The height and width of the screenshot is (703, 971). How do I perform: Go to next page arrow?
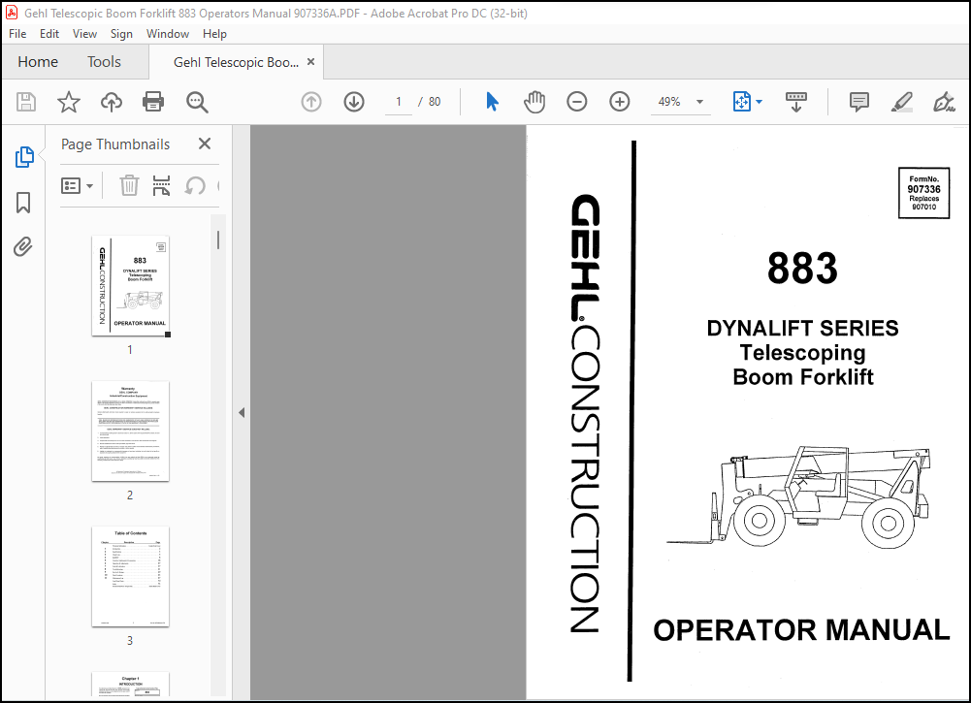click(354, 102)
